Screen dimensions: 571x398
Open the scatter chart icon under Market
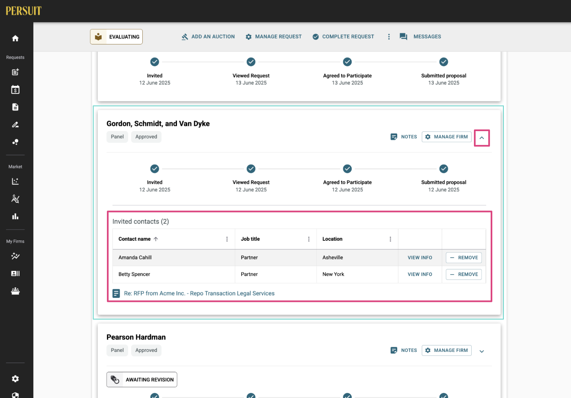click(15, 182)
